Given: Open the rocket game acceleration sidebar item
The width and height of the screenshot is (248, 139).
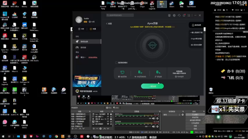Looking at the screenshot, I should click(x=87, y=41).
